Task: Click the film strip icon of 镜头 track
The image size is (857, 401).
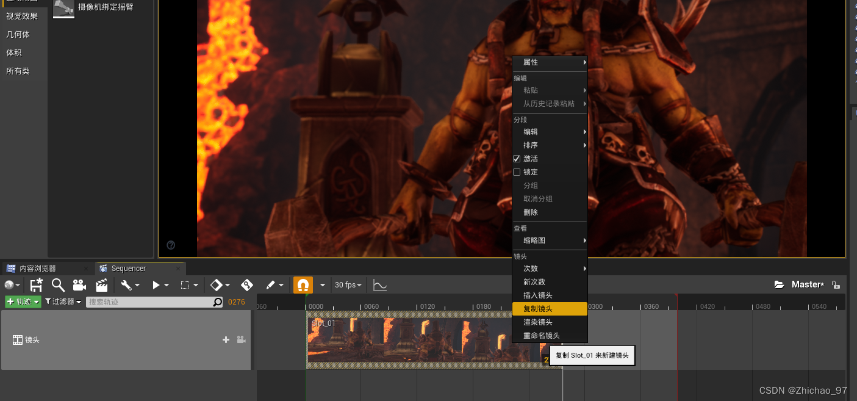Action: pos(18,340)
